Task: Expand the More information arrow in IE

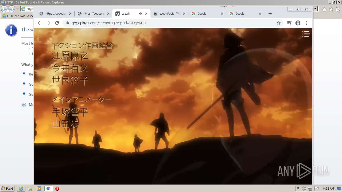Action: (x=24, y=105)
